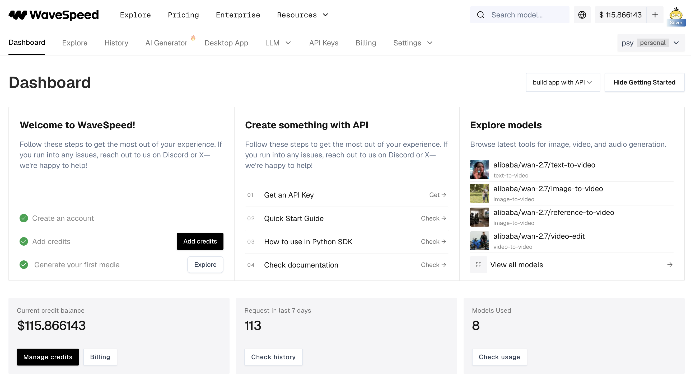The height and width of the screenshot is (384, 691).
Task: Click the checkmark beside Create an account
Action: [24, 218]
